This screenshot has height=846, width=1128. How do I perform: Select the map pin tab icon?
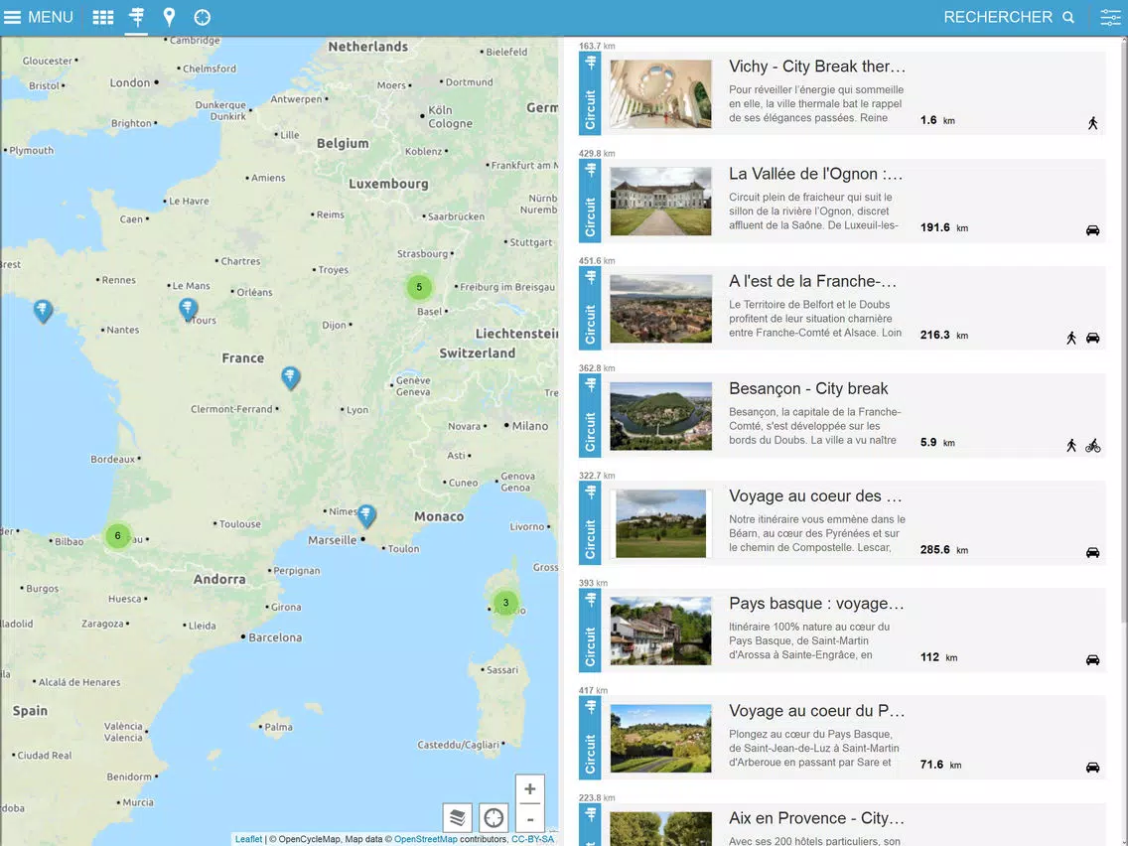tap(169, 17)
